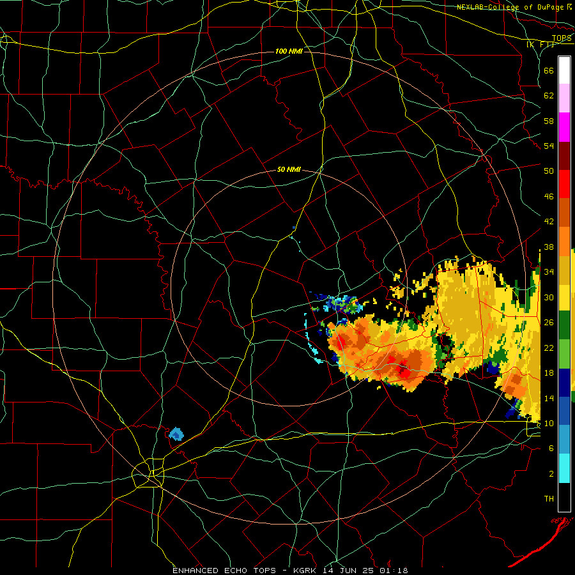
Task: Click the cyan legend swatch
Action: coord(564,469)
